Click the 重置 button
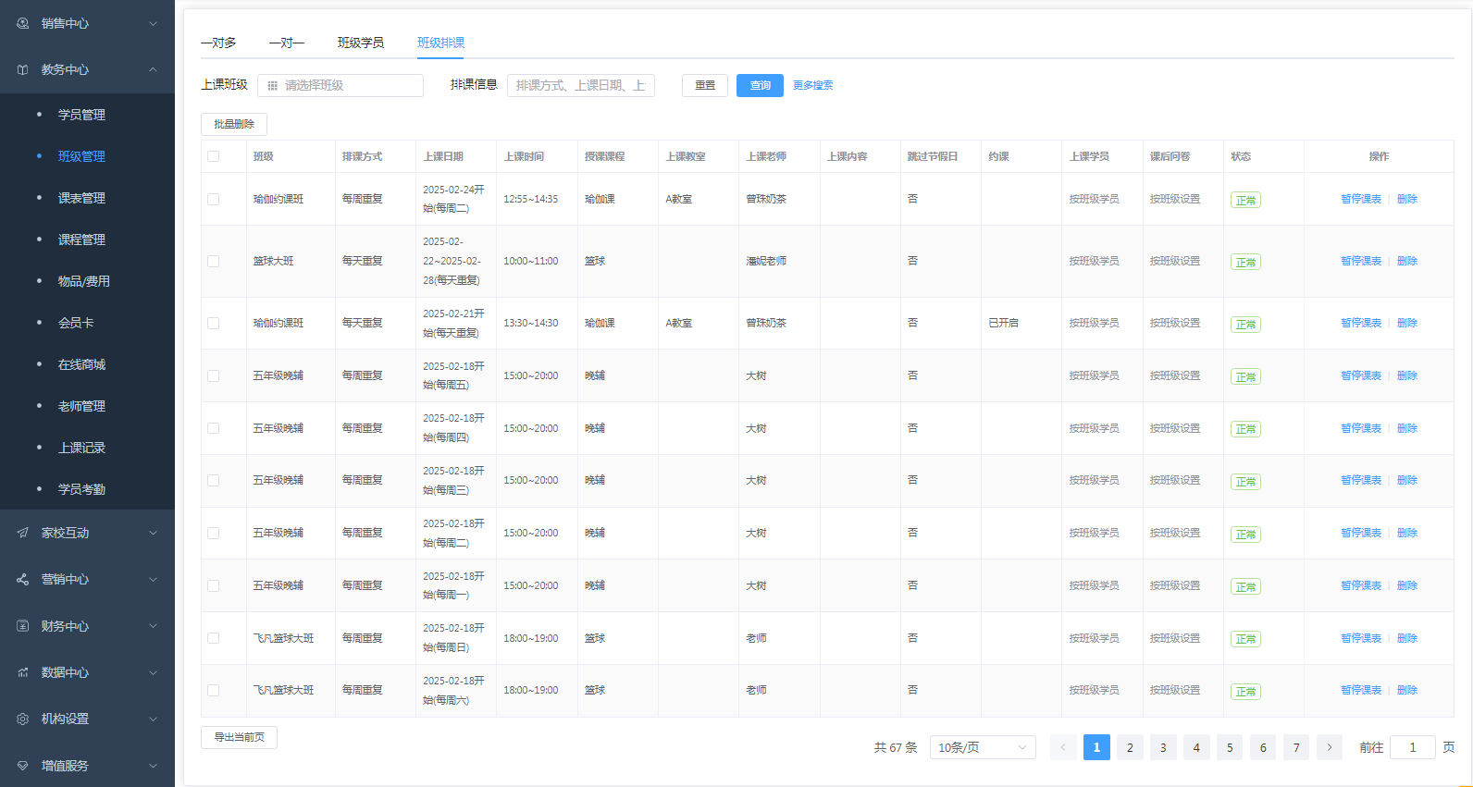The width and height of the screenshot is (1473, 787). pos(705,85)
